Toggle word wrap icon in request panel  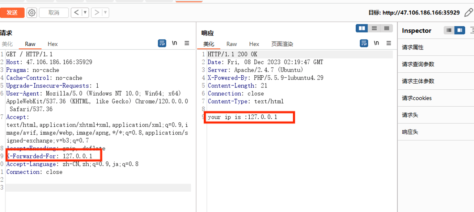click(162, 43)
